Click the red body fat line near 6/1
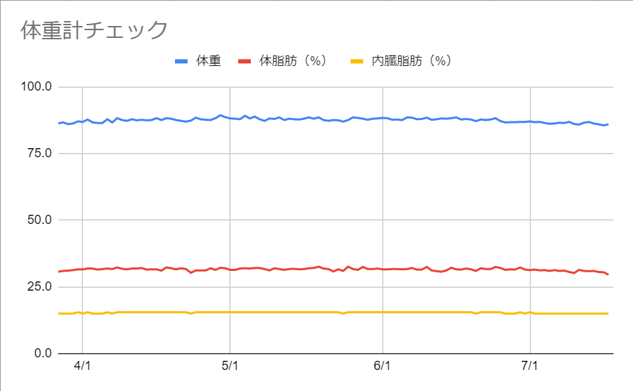The height and width of the screenshot is (391, 633). (x=382, y=269)
